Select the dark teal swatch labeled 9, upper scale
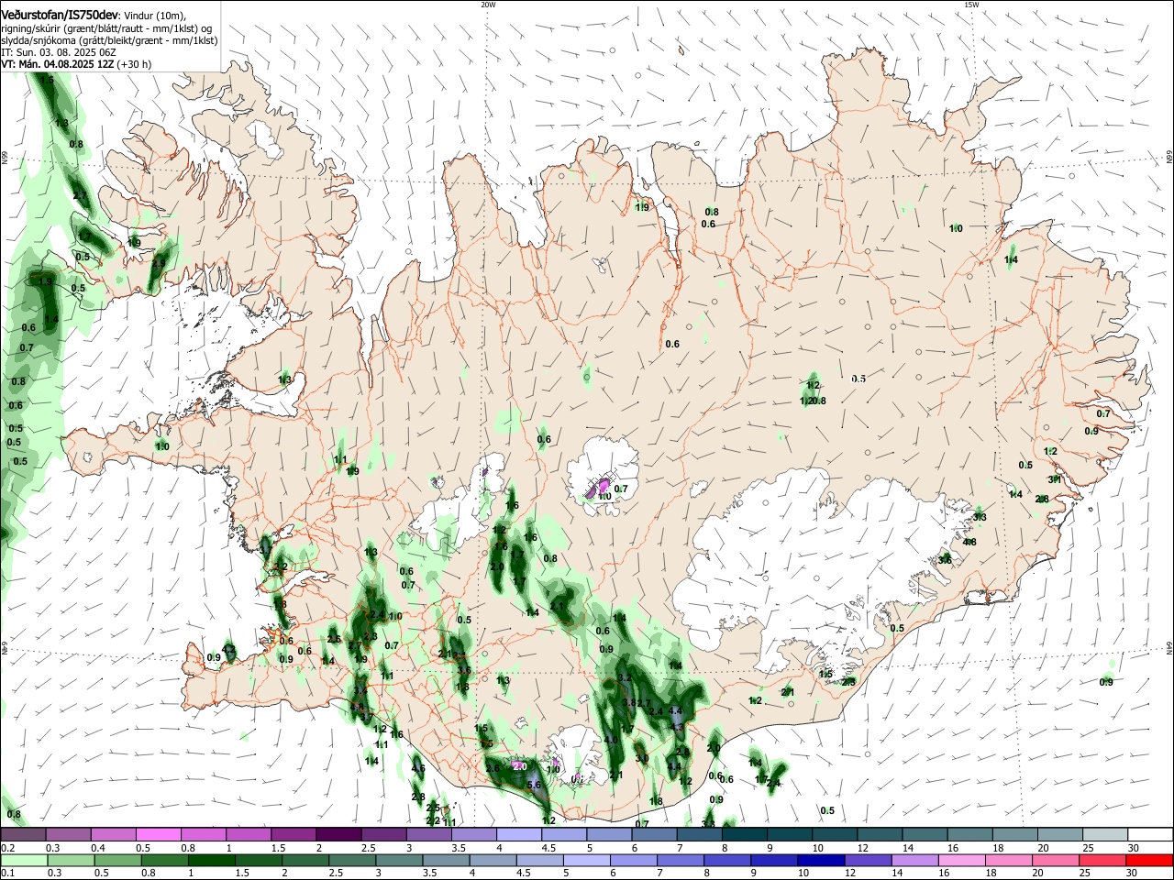Image resolution: width=1174 pixels, height=880 pixels. click(x=790, y=834)
